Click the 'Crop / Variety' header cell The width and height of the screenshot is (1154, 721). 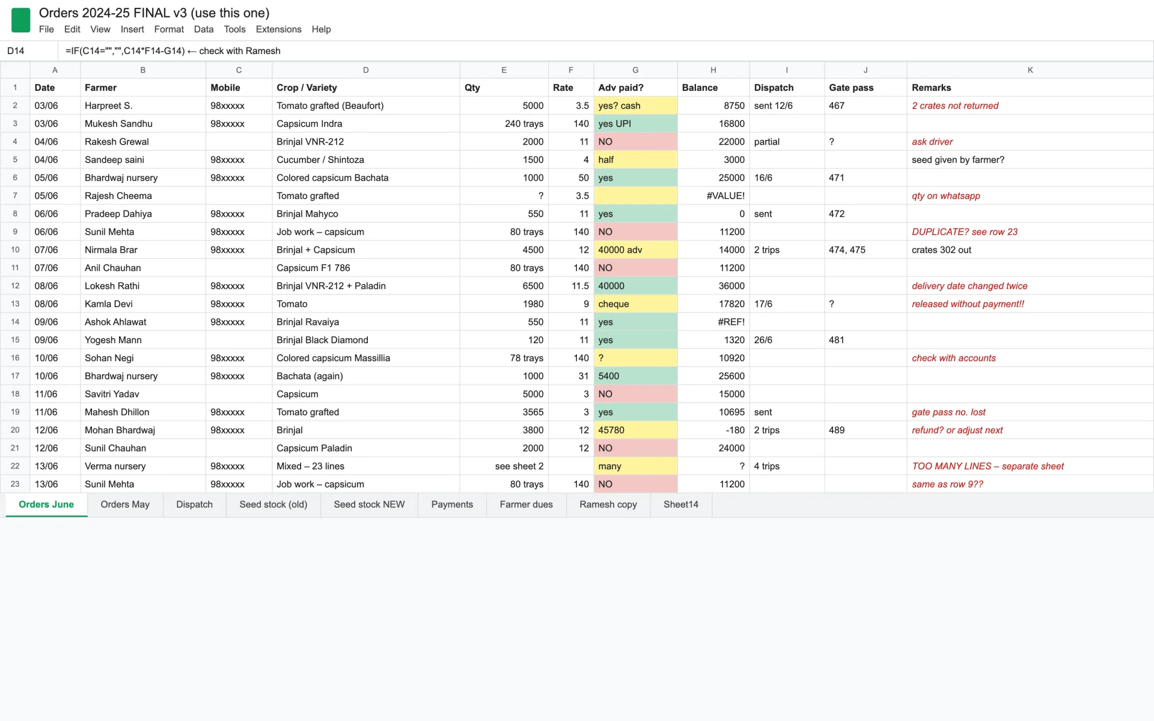[x=365, y=88]
